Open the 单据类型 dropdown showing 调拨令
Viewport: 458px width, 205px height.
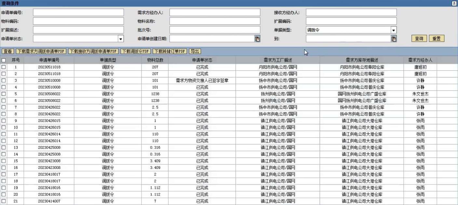pos(394,30)
